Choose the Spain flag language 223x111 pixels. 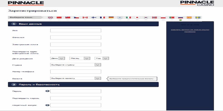click(x=189, y=17)
